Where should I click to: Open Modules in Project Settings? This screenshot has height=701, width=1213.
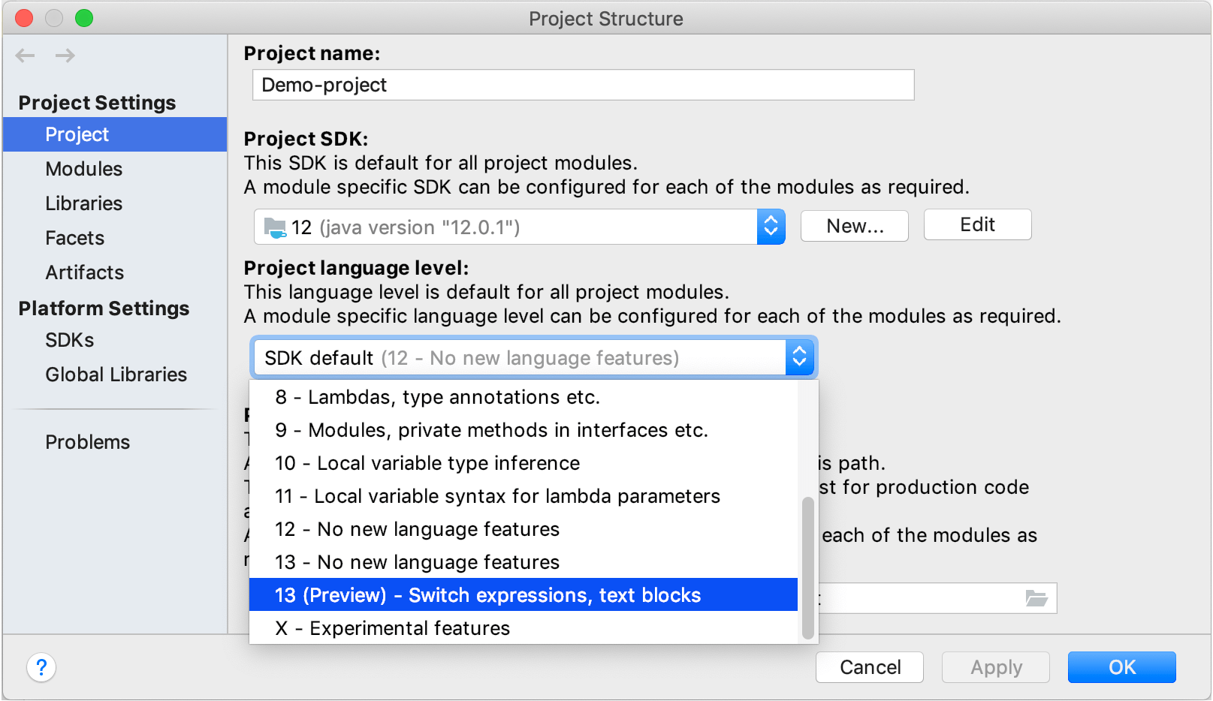(84, 169)
